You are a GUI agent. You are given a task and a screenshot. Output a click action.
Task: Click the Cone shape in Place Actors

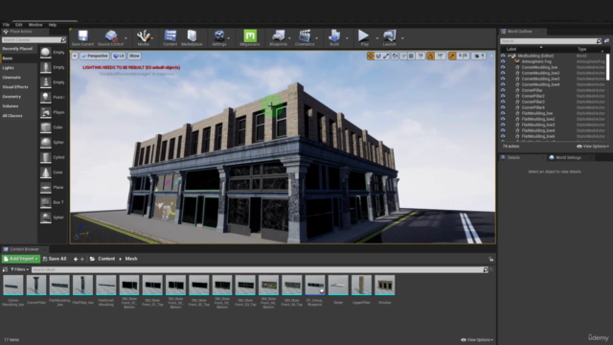pyautogui.click(x=46, y=172)
